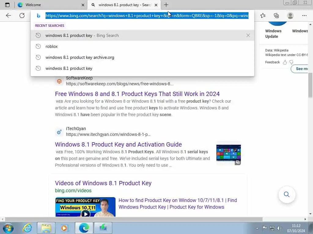Image resolution: width=313 pixels, height=234 pixels.
Task: Open the softwarekeep.com blogs URL
Action: coord(120,84)
